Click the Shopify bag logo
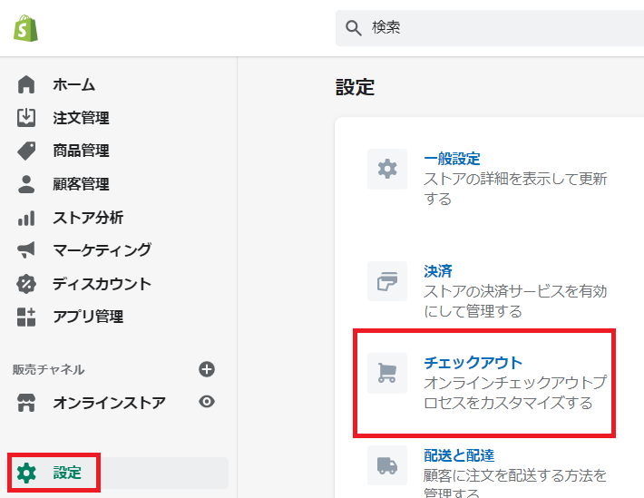The height and width of the screenshot is (498, 644). point(25,28)
